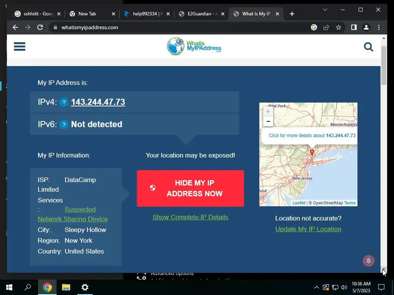
Task: Click the share page icon
Action: click(326, 27)
